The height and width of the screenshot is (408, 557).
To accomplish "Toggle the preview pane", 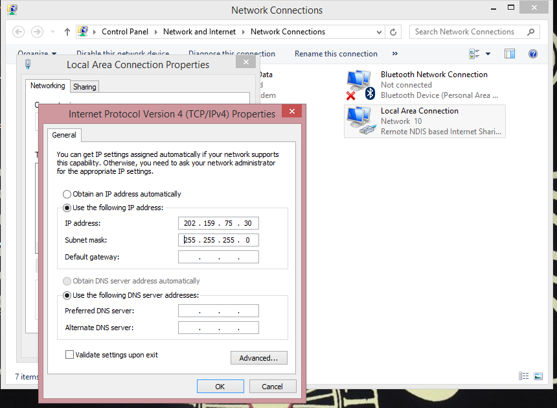I will point(510,54).
